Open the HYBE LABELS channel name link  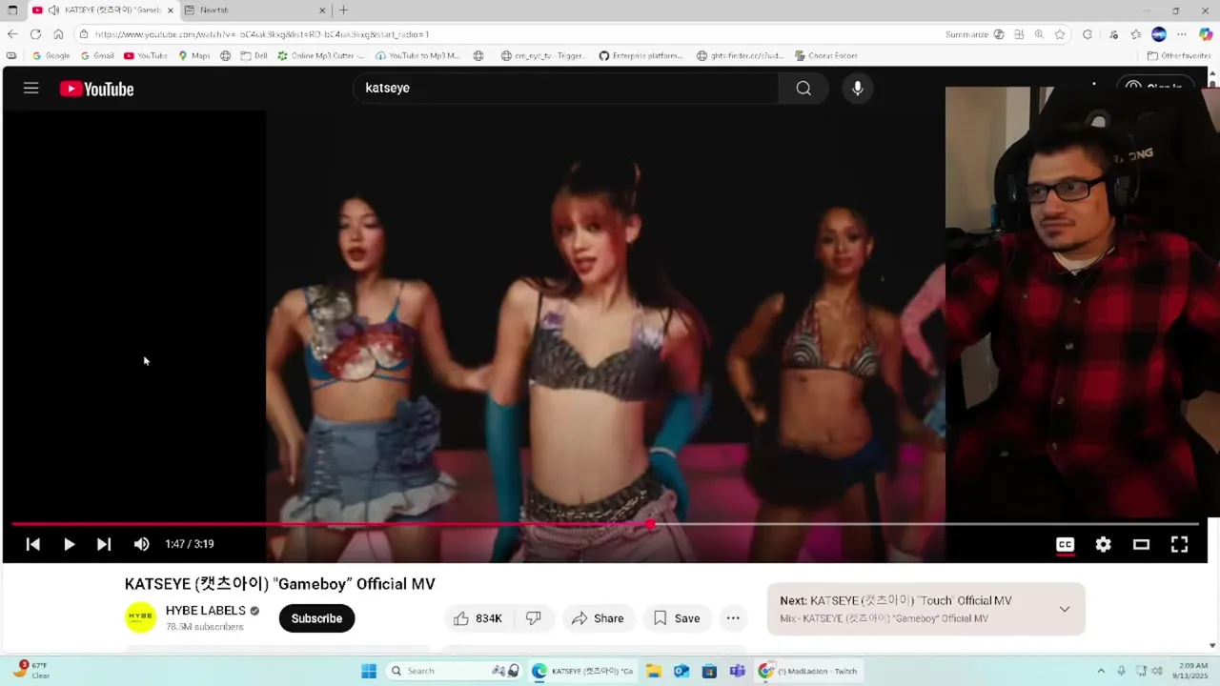(x=206, y=611)
